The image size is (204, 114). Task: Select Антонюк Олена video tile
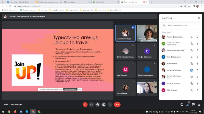click(x=147, y=33)
